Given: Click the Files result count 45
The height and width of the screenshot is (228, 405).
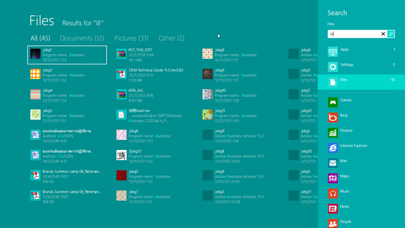Looking at the screenshot, I should [x=393, y=80].
